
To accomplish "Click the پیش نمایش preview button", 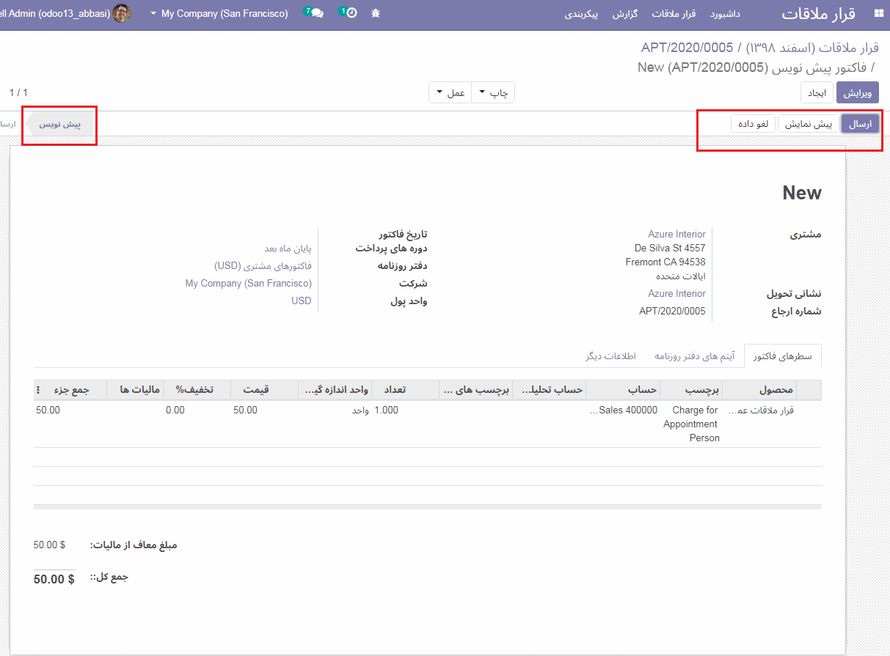I will (809, 124).
